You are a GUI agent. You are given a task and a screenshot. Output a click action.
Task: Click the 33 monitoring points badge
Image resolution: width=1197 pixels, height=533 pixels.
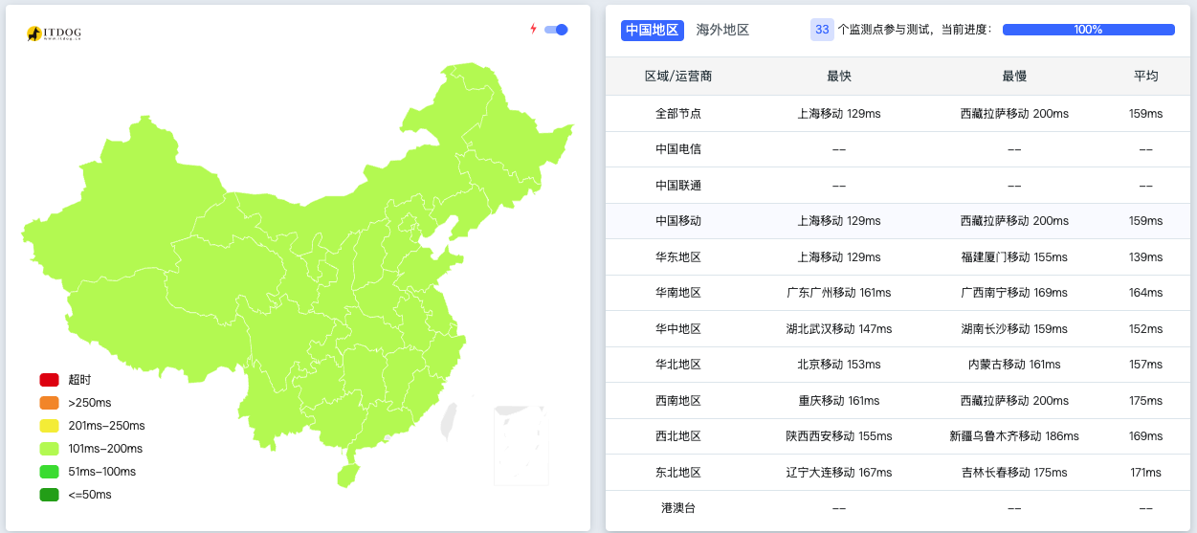(x=822, y=30)
